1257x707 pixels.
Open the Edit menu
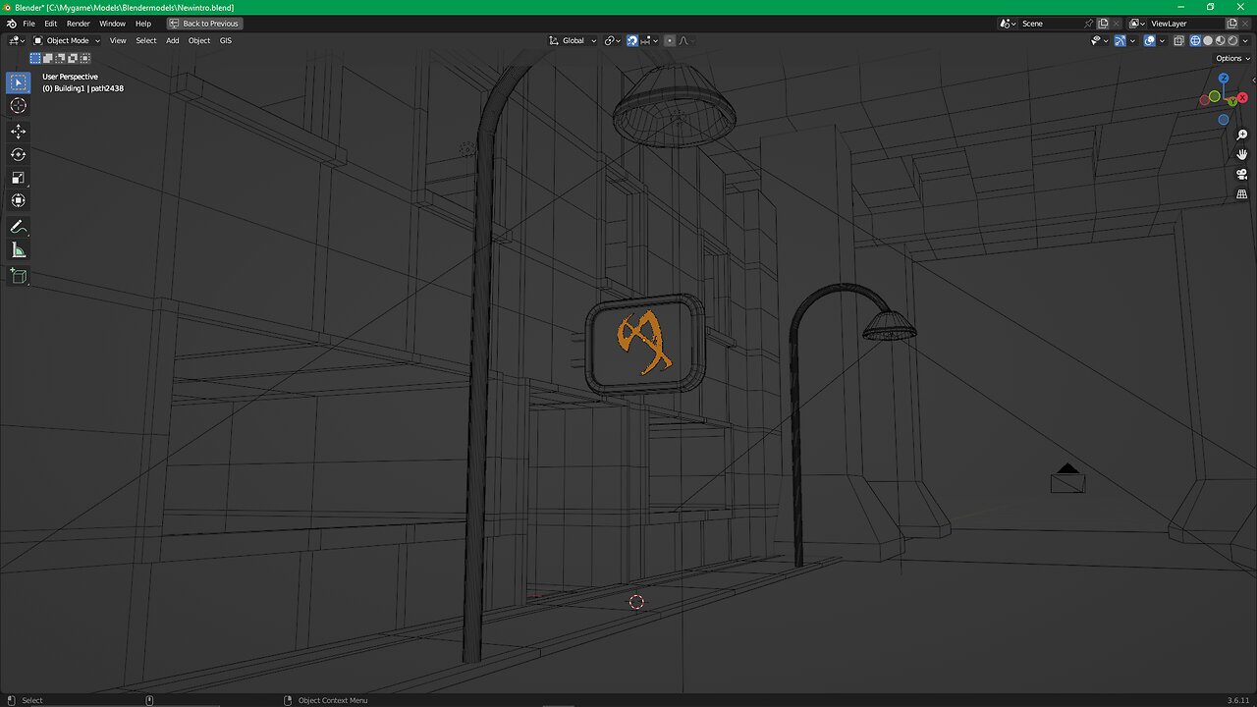[50, 23]
